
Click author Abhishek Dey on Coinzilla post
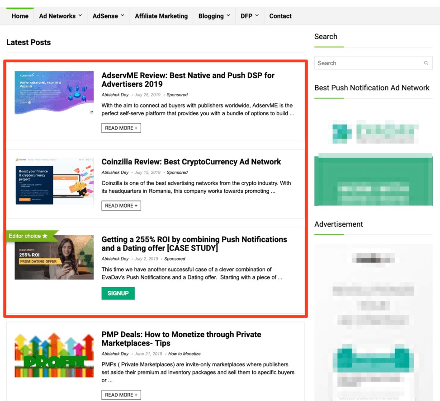[x=115, y=173]
